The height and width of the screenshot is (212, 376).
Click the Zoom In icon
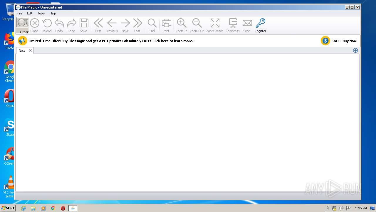click(x=182, y=23)
